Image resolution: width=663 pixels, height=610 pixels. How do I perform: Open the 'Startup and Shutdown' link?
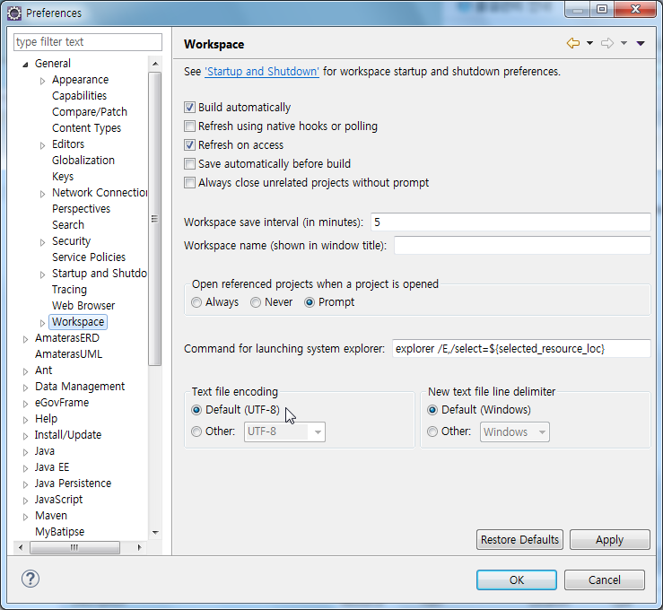point(262,72)
